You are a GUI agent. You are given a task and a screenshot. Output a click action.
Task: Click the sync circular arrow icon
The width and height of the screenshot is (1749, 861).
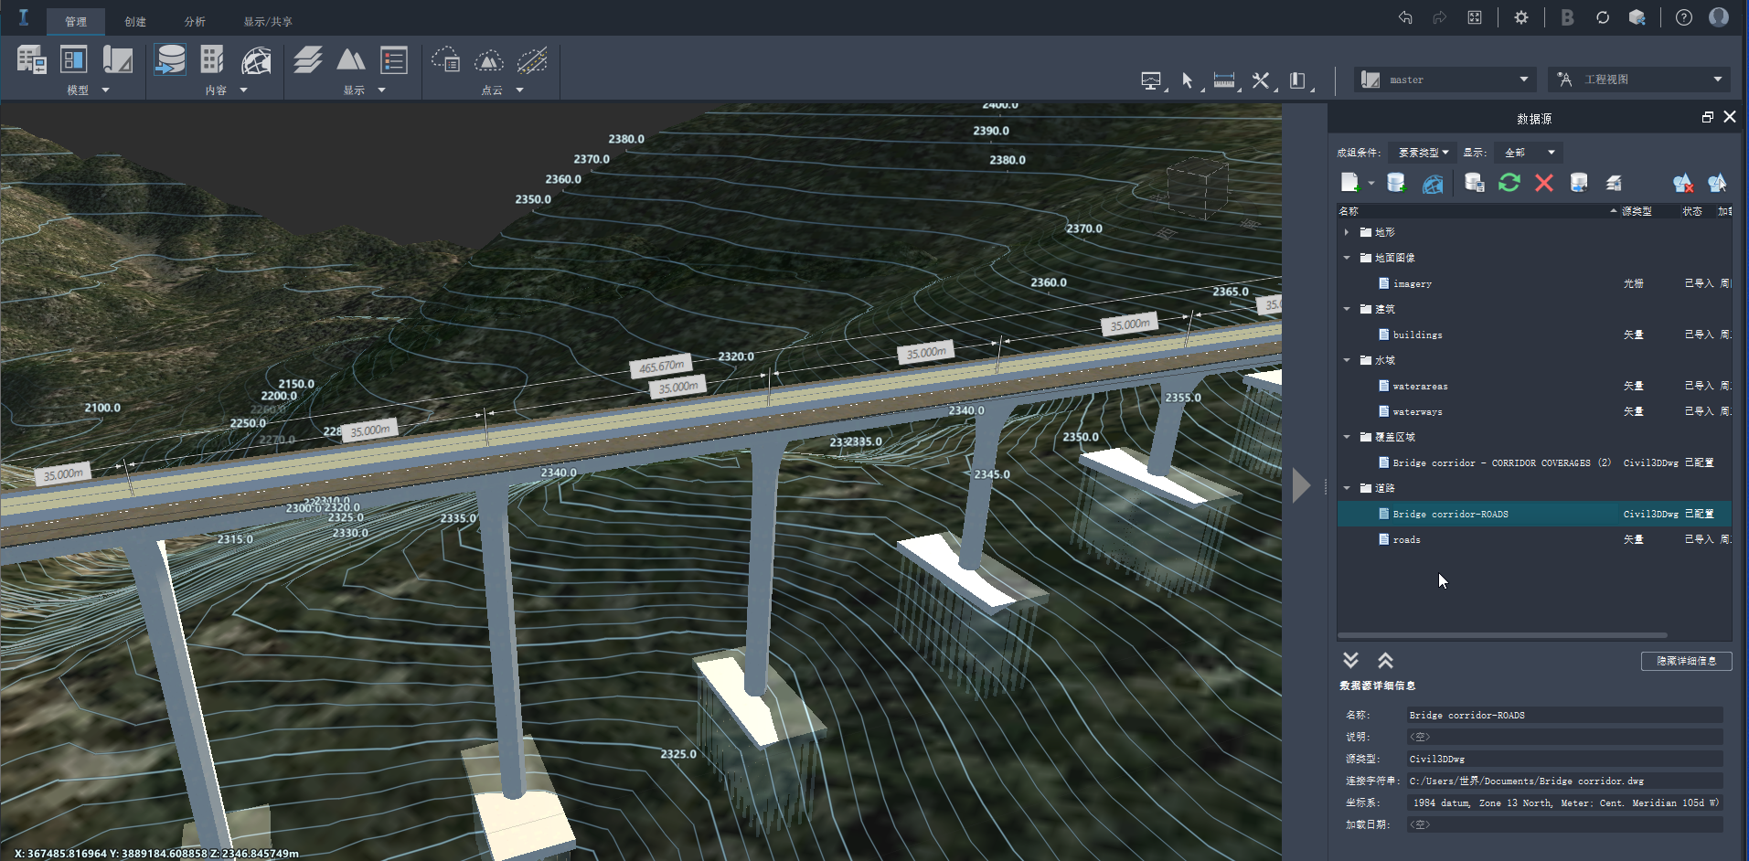tap(1603, 17)
